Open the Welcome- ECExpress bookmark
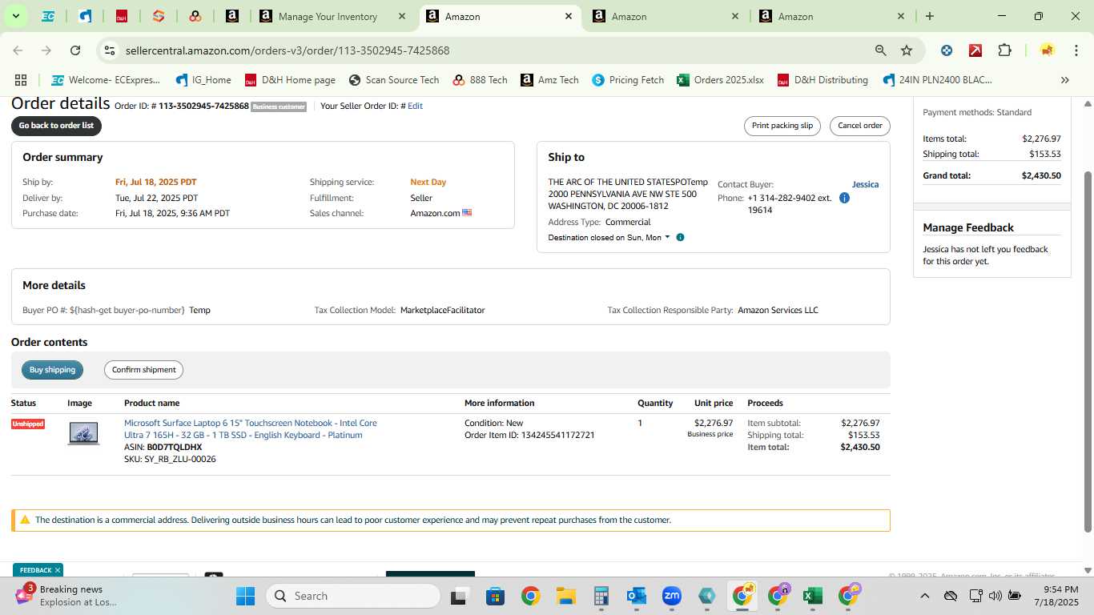Viewport: 1094px width, 615px height. tap(106, 80)
